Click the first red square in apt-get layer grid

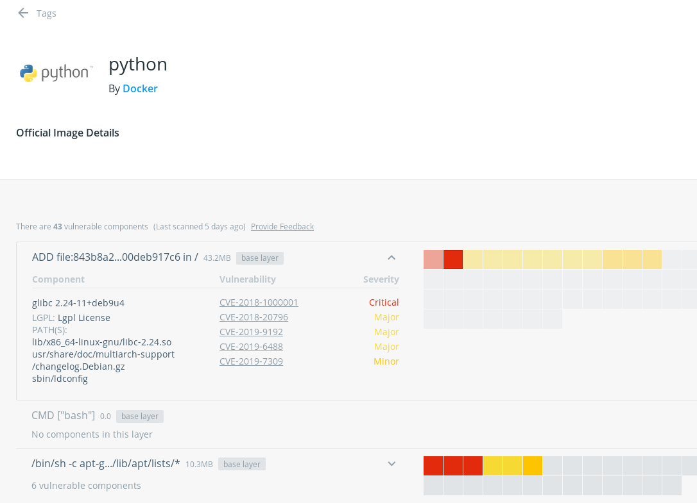coord(433,466)
